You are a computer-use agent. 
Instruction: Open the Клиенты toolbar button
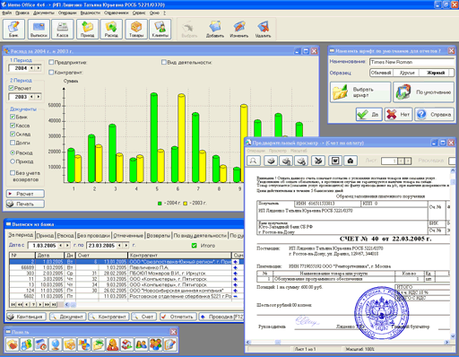tap(160, 29)
